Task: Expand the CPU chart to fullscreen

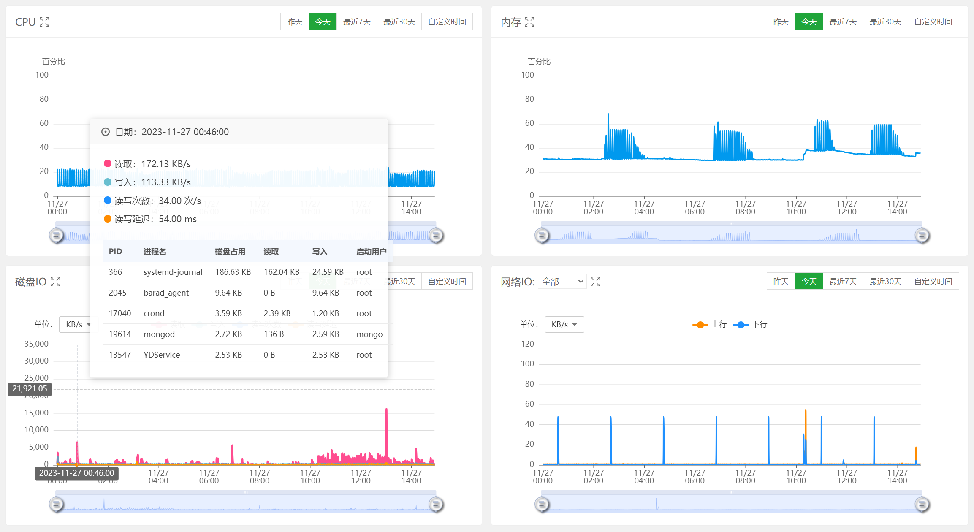Action: pyautogui.click(x=44, y=22)
